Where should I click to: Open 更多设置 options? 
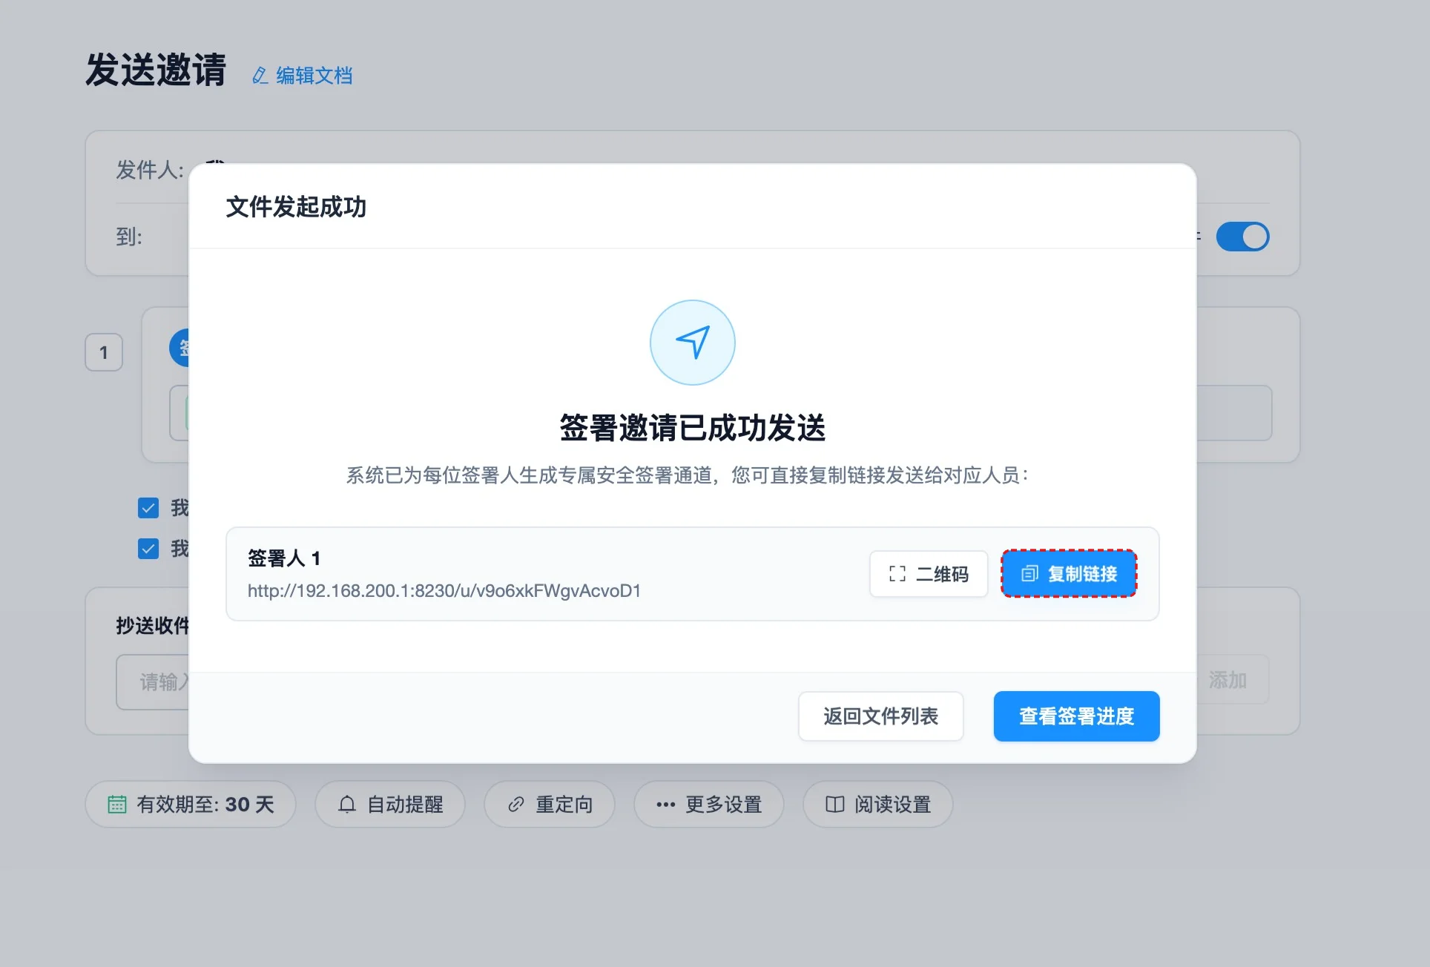tap(708, 804)
